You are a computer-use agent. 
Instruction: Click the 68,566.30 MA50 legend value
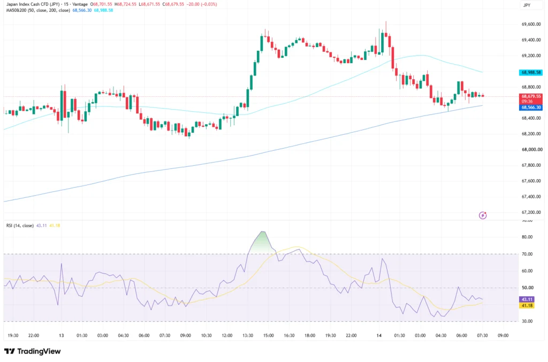[82, 11]
